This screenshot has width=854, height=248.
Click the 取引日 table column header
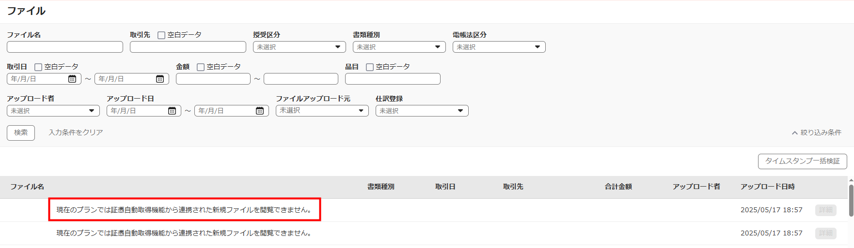(445, 187)
